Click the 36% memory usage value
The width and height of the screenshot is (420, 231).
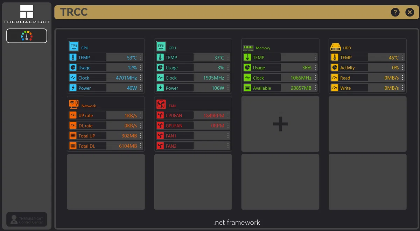coord(307,68)
